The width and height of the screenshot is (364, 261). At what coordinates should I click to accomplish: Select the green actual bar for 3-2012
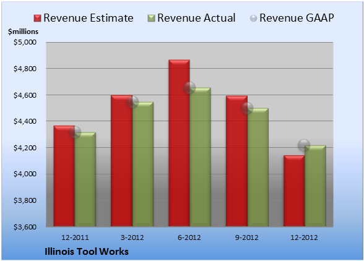pos(143,164)
